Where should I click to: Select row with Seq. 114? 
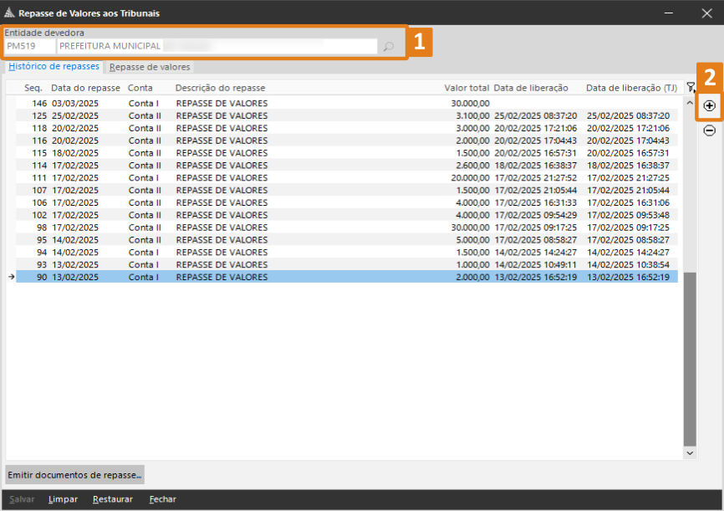(347, 166)
